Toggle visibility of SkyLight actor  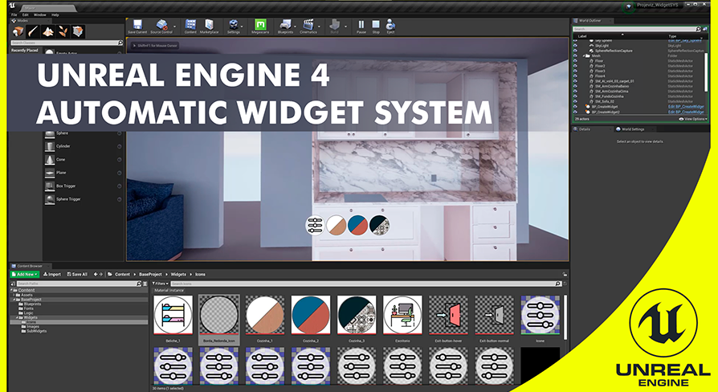[x=575, y=46]
